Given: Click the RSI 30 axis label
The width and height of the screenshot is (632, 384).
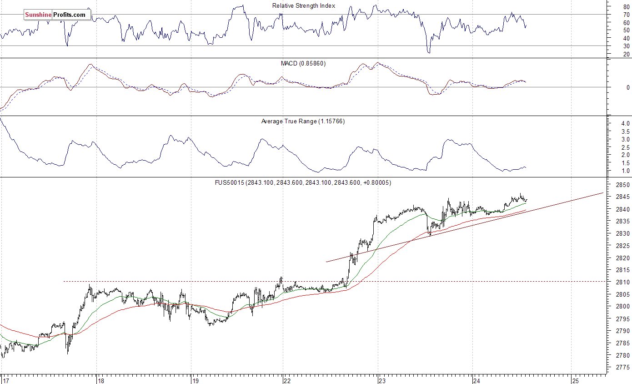Looking at the screenshot, I should coord(627,46).
